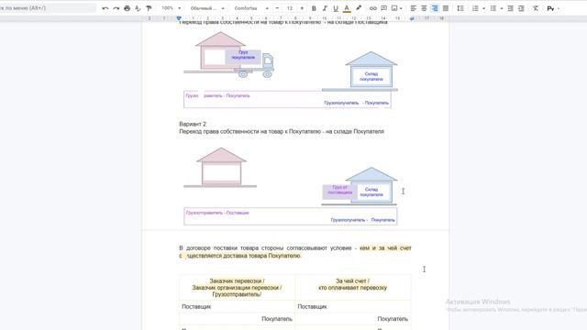
Task: Justify the text
Action: click(446, 8)
